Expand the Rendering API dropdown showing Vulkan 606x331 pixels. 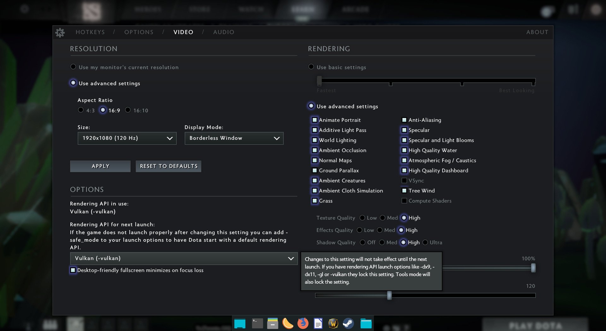[x=184, y=258]
